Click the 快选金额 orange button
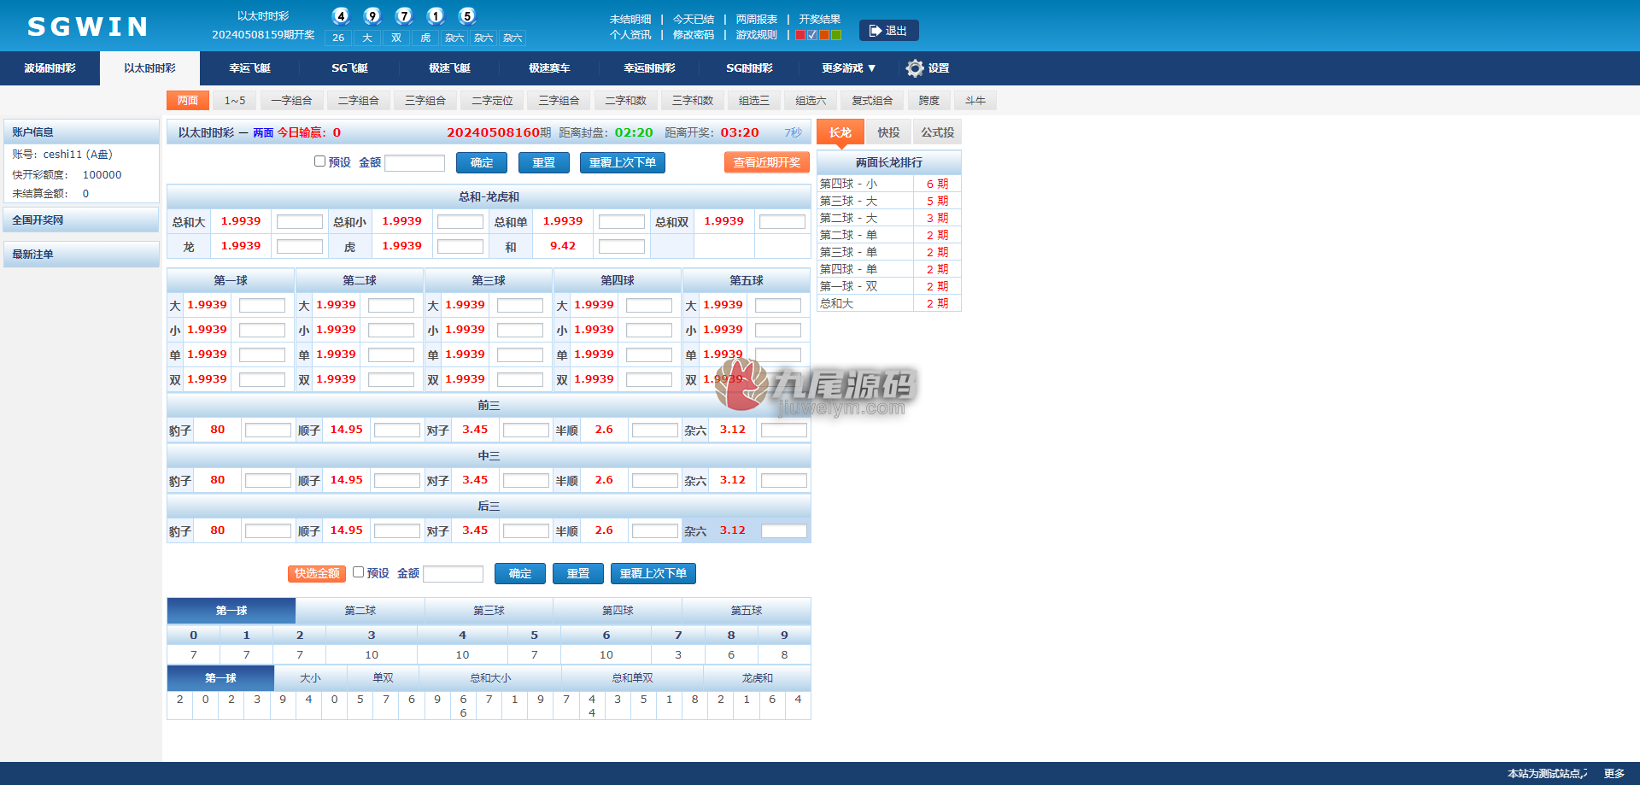 [x=317, y=573]
